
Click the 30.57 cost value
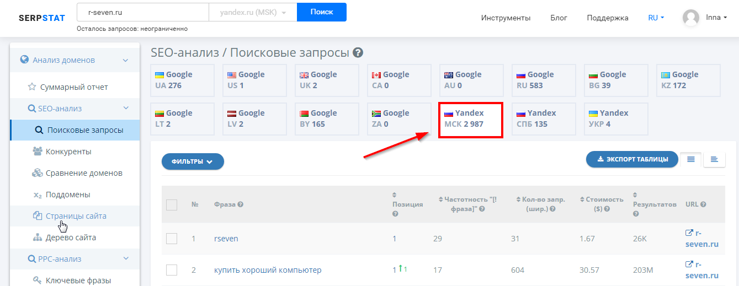point(589,270)
